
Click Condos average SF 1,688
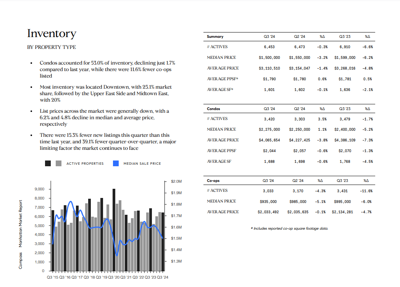click(269, 162)
